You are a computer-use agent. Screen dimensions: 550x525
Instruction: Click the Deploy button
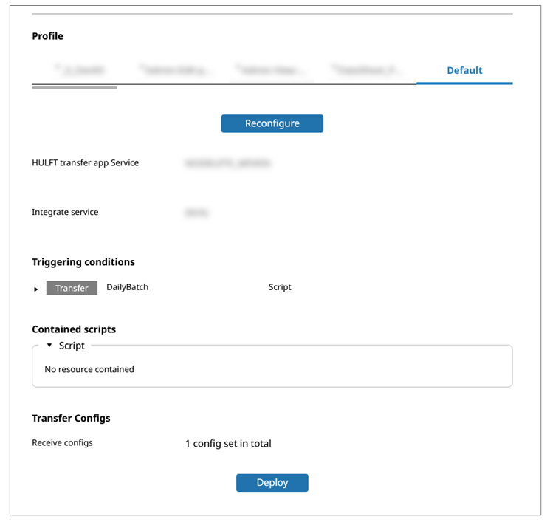tap(272, 483)
